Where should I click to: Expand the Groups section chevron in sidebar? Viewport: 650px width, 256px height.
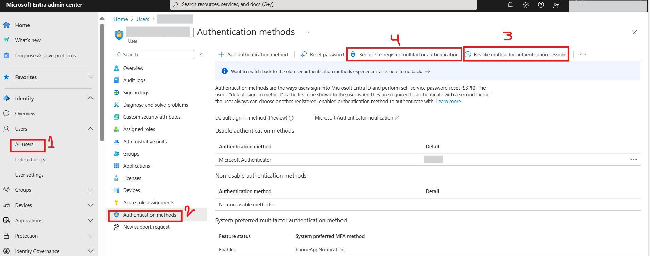click(x=90, y=190)
